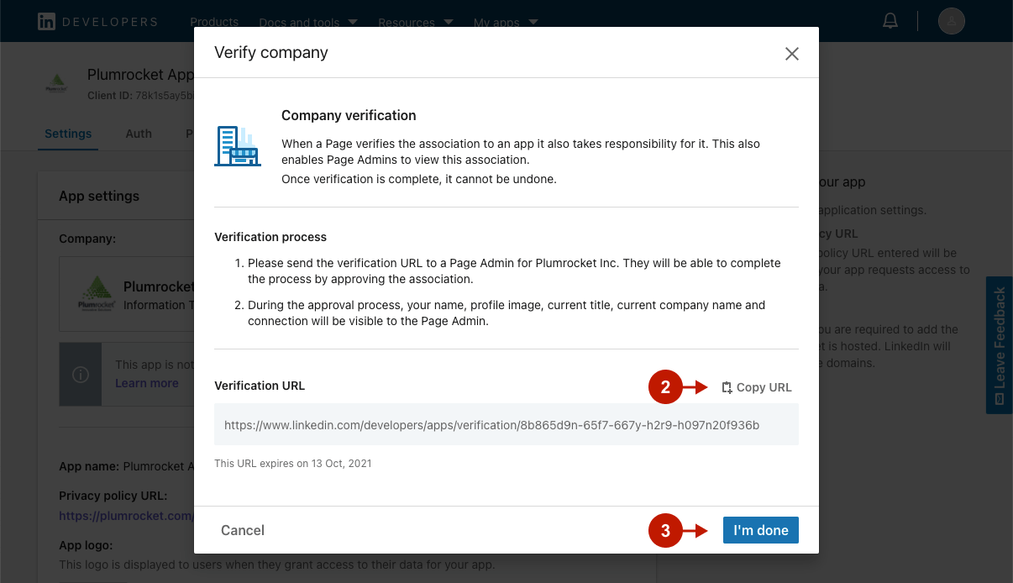Click the LinkedIn Developers logo

coord(97,22)
